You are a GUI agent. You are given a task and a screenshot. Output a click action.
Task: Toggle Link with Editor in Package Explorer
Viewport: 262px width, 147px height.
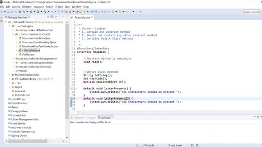click(52, 17)
